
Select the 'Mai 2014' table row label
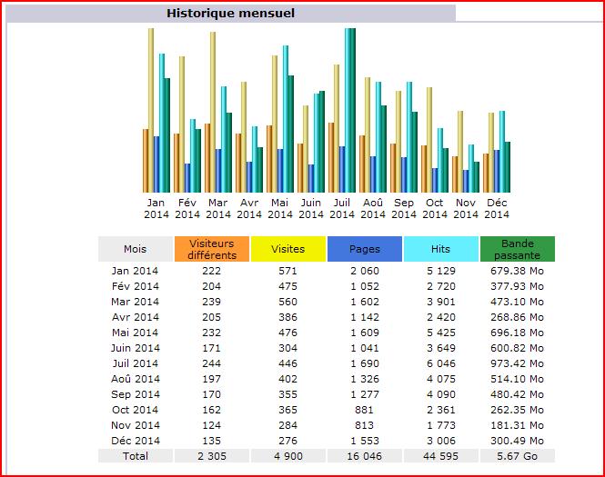tap(135, 333)
